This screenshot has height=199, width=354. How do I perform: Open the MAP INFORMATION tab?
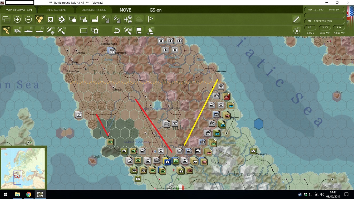19,10
